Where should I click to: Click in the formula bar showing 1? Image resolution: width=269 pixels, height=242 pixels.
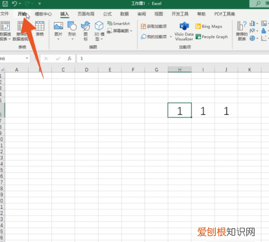click(173, 59)
